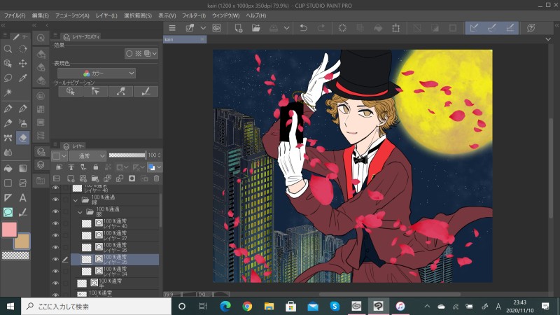Select the Move layer tool
Image resolution: width=560 pixels, height=315 pixels.
pyautogui.click(x=22, y=64)
